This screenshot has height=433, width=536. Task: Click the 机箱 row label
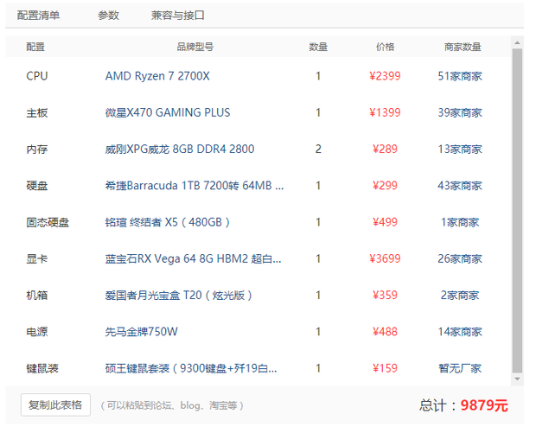pyautogui.click(x=37, y=296)
